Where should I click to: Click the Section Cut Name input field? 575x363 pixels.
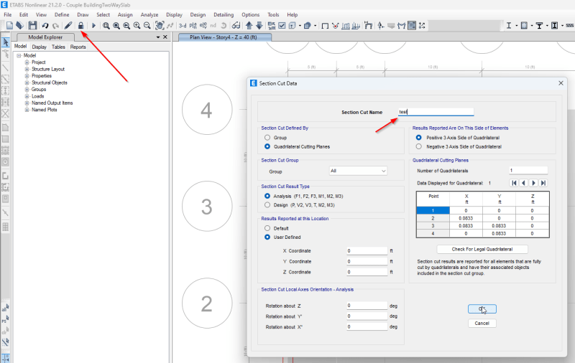[436, 112]
